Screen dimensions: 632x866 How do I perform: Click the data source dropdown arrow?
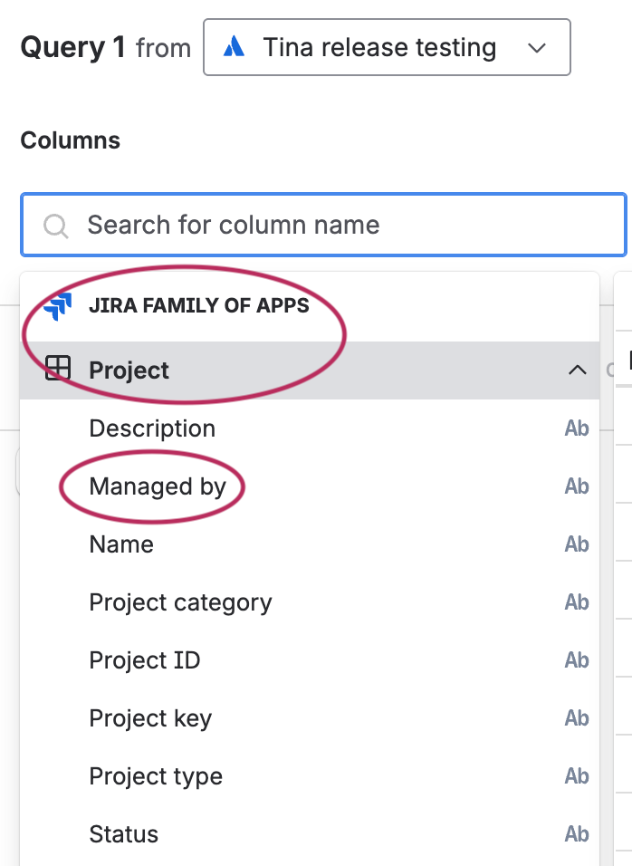tap(537, 47)
